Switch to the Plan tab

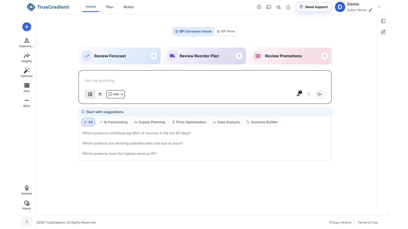coord(110,7)
